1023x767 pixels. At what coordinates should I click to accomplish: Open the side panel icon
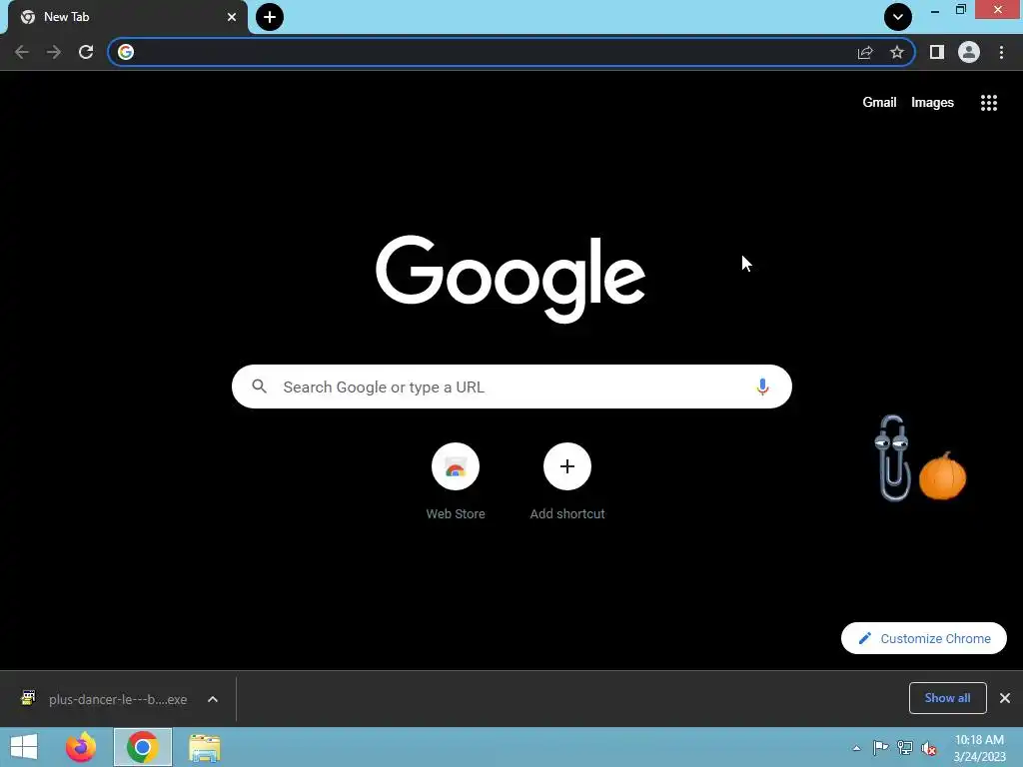coord(936,52)
